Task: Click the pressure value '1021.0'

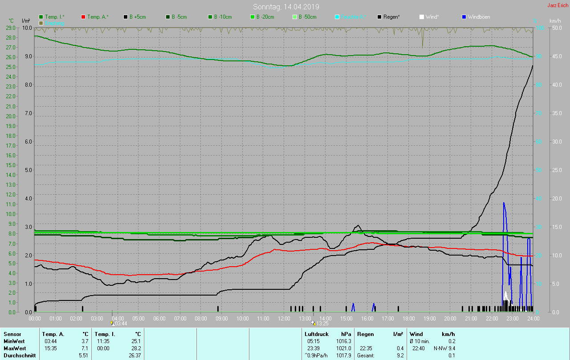Action: coord(344,348)
